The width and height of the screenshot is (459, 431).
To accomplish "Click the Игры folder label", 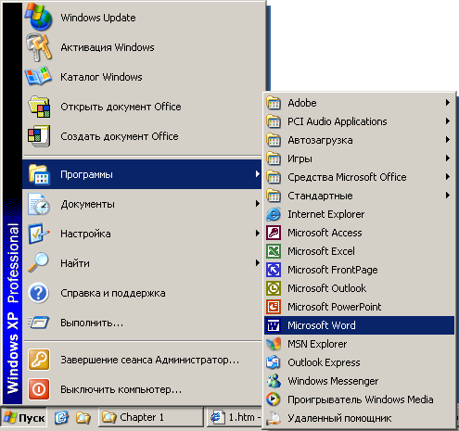I will [300, 158].
